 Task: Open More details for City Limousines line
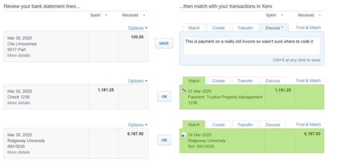click(19, 55)
